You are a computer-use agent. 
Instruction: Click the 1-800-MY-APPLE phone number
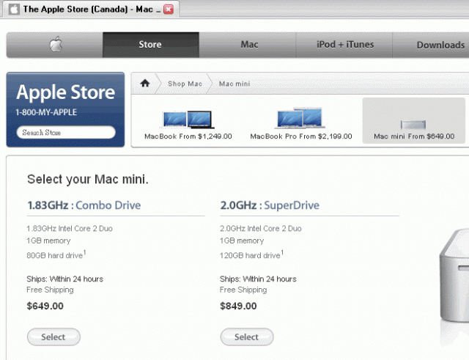pos(46,112)
